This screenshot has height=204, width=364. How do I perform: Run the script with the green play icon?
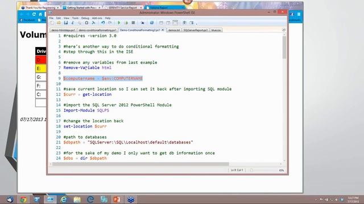(119, 23)
